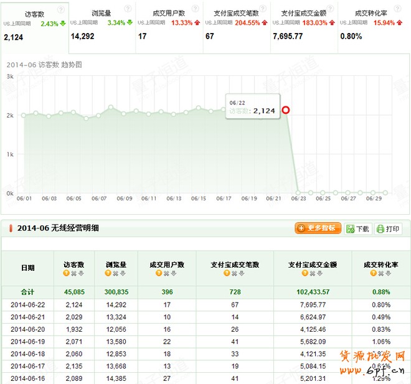Screen dimensions: 411x384
Task: Click help icon on 访客数 metric tab
Action: click(x=60, y=9)
